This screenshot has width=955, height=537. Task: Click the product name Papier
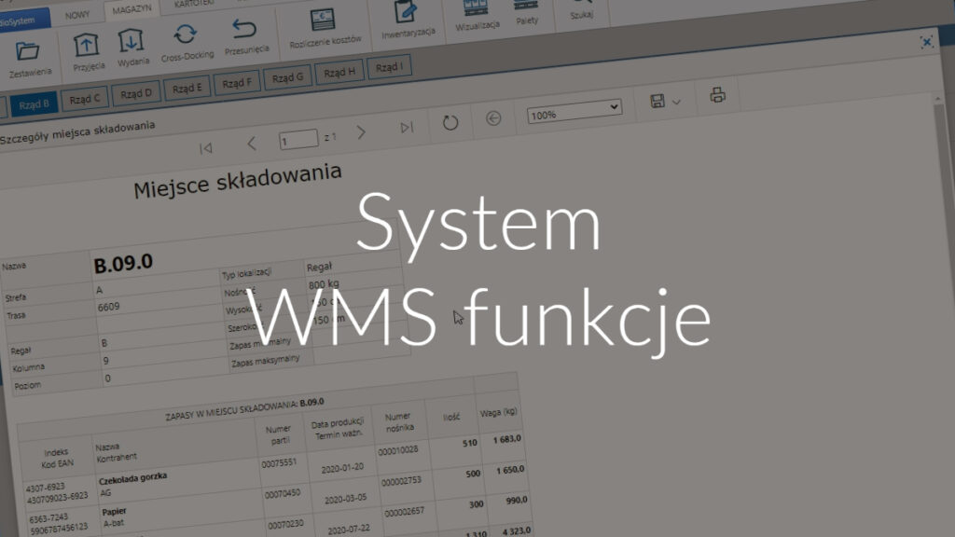tap(114, 512)
